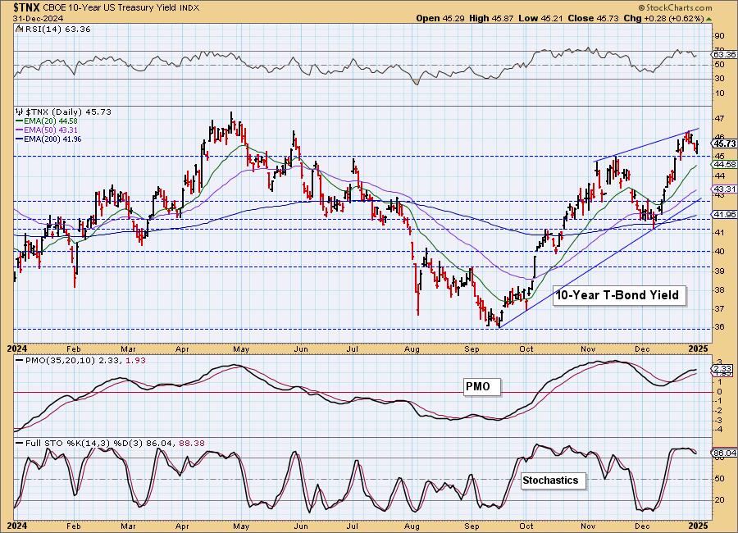Click 'CBOE 10-Year US Treasury Yield INDX' title
This screenshot has width=738, height=533.
(x=121, y=8)
